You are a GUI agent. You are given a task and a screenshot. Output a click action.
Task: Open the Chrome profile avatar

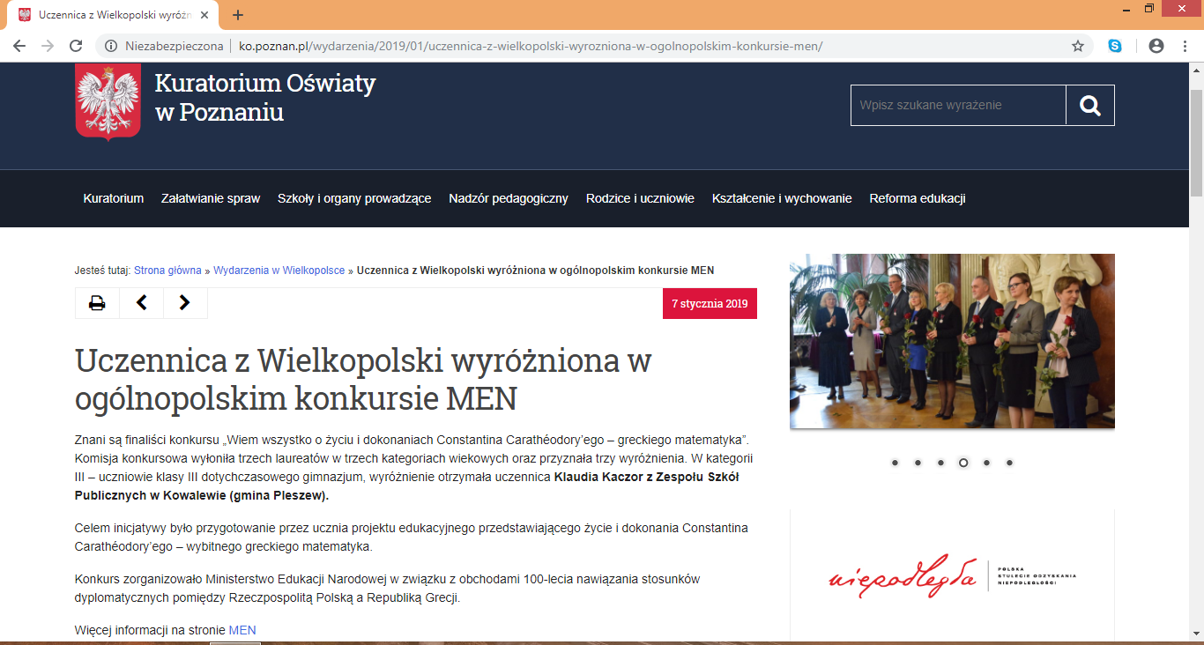(x=1156, y=46)
